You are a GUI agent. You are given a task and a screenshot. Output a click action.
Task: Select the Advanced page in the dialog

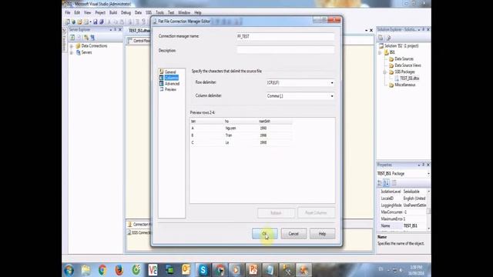(x=172, y=84)
